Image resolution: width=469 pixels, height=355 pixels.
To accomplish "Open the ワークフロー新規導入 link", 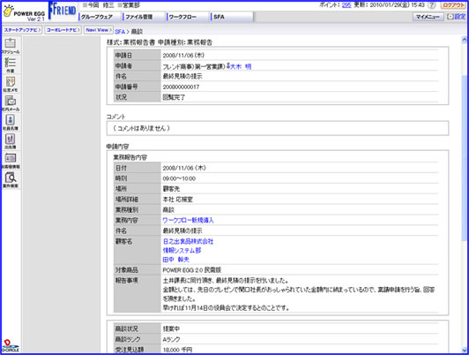I will click(x=188, y=220).
